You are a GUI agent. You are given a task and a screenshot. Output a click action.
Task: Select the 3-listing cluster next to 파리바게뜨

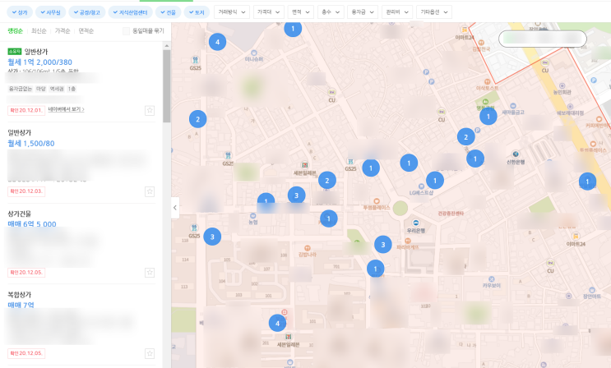383,244
